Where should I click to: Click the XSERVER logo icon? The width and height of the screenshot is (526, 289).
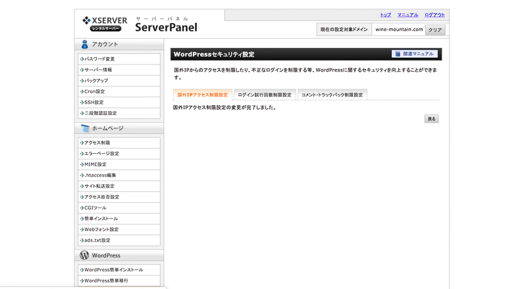coord(86,20)
